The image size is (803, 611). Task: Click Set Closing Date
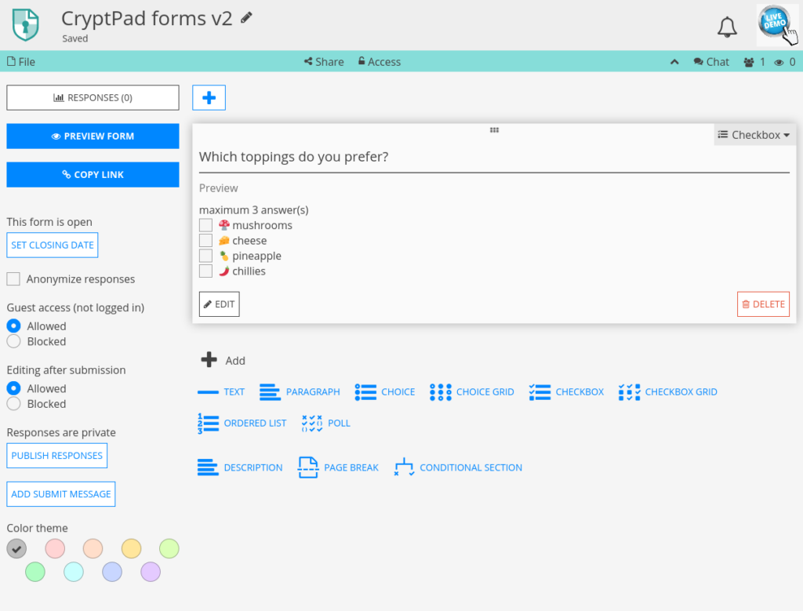pos(53,245)
